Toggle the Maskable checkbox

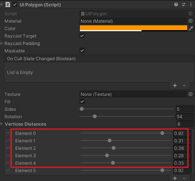(82, 51)
